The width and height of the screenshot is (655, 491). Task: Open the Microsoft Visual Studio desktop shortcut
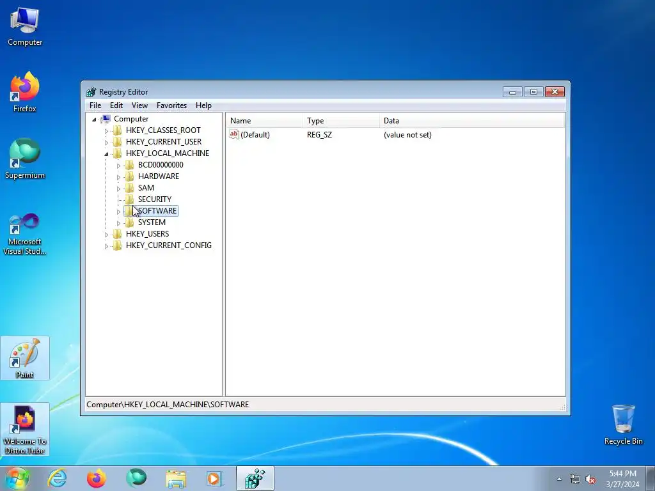25,234
